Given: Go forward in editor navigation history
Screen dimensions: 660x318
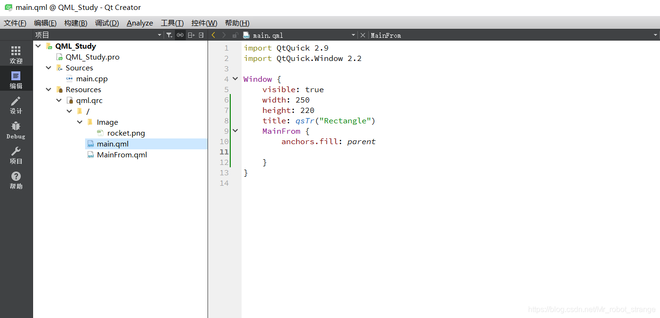Looking at the screenshot, I should (x=224, y=35).
